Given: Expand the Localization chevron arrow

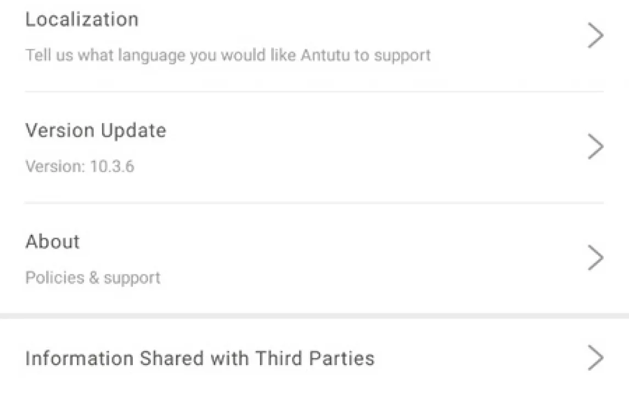Looking at the screenshot, I should (596, 36).
